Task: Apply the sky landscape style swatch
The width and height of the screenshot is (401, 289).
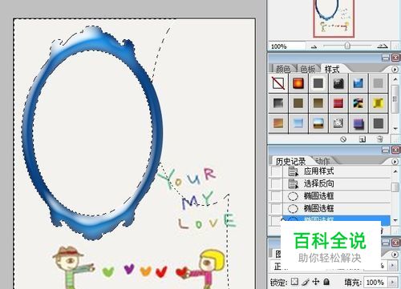Action: 318,123
